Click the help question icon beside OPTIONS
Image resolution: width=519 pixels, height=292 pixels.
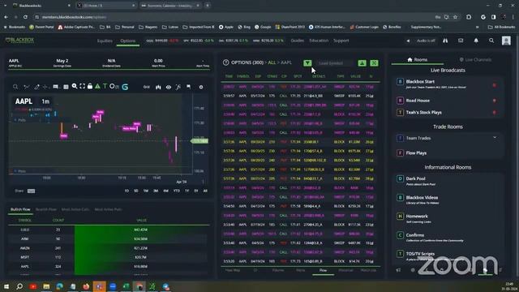tap(225, 62)
